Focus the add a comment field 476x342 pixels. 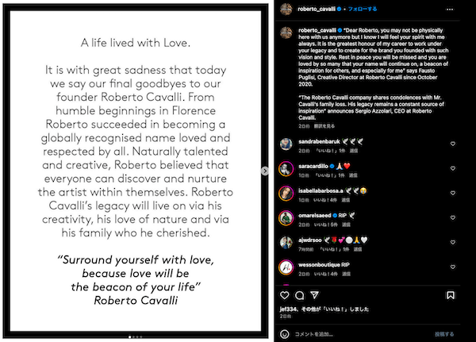coord(361,334)
